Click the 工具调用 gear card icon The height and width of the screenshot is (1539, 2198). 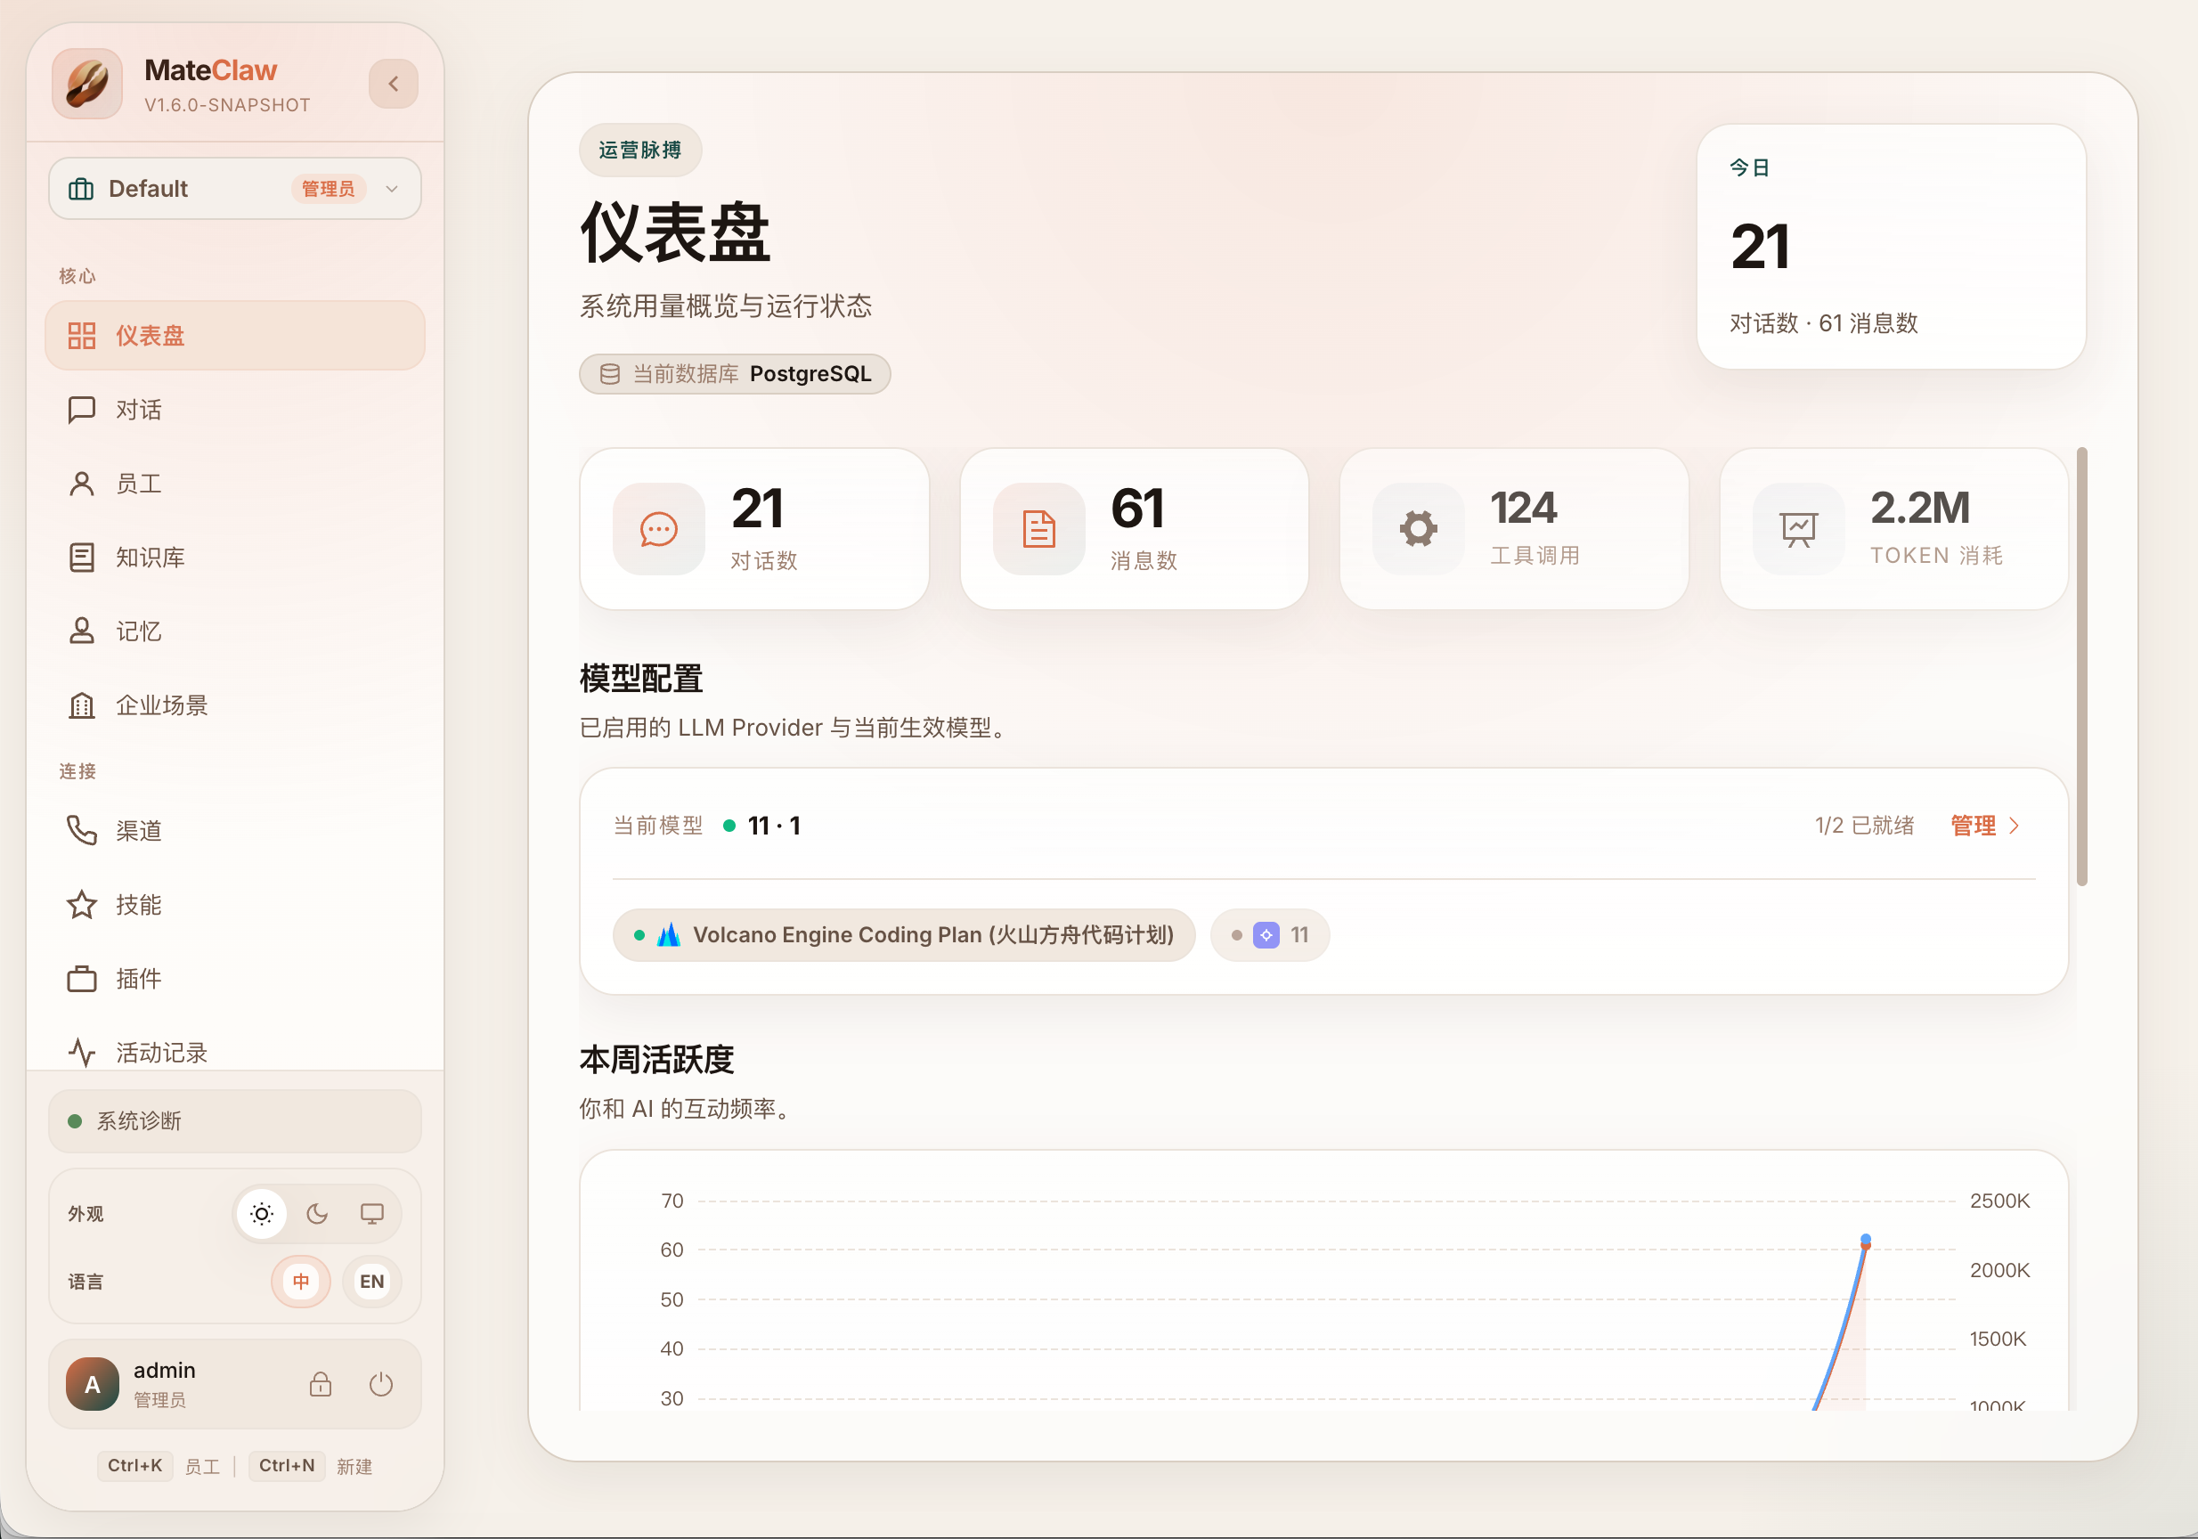(x=1419, y=529)
